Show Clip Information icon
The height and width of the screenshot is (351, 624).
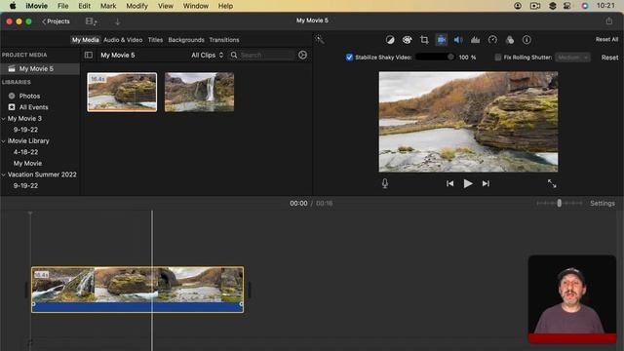click(526, 40)
